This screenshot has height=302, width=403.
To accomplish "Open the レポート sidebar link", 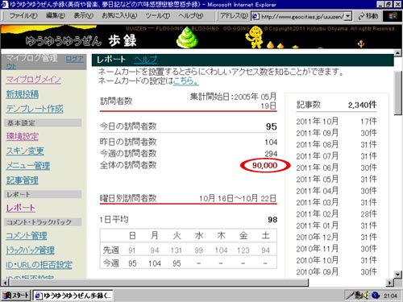I will 21,208.
